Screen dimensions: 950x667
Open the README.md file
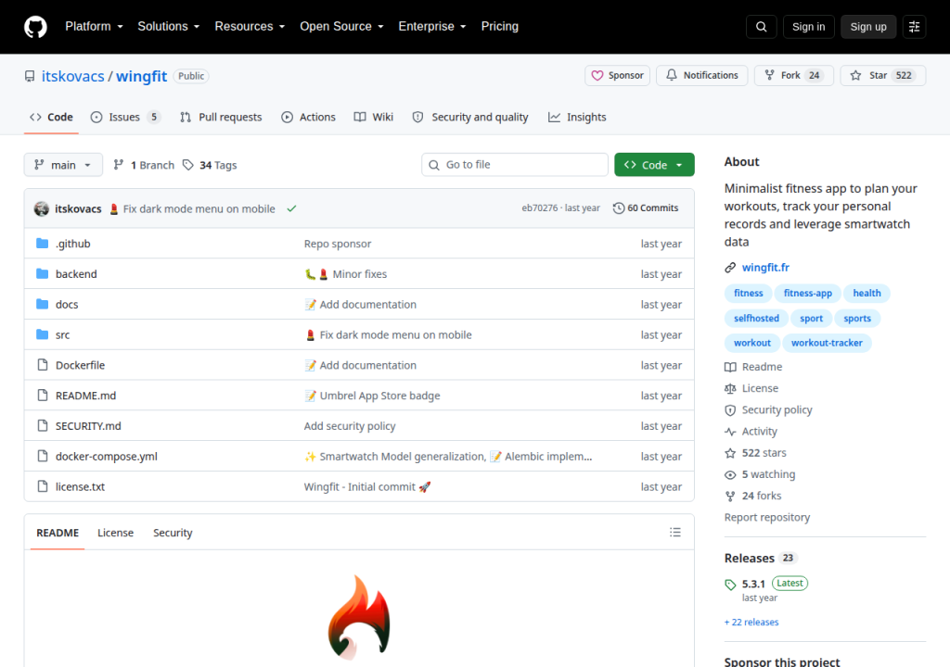85,396
